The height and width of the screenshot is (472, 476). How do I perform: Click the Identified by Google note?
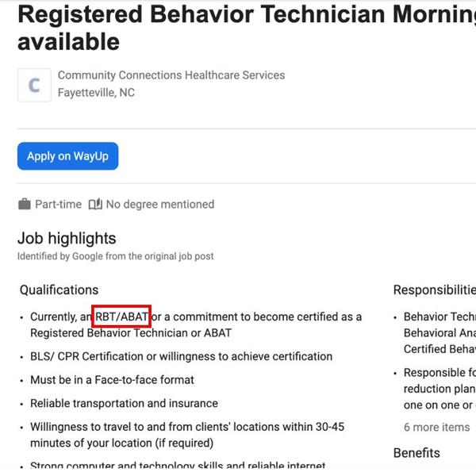(116, 256)
